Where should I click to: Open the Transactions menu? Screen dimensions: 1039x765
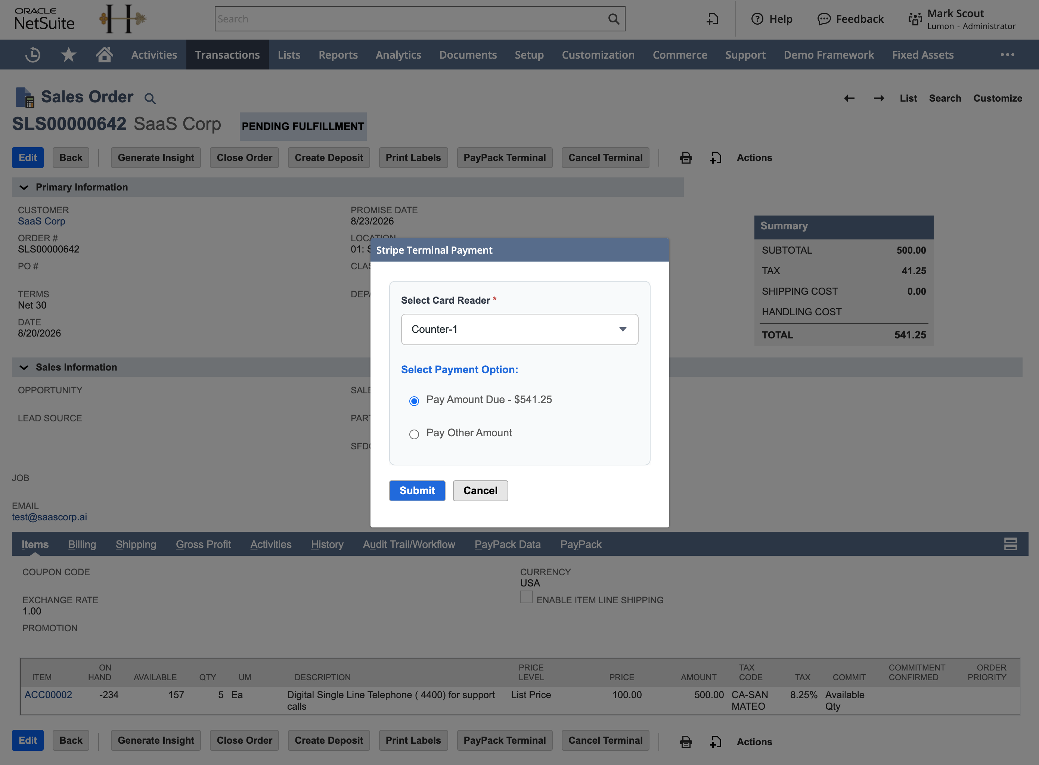pyautogui.click(x=227, y=55)
